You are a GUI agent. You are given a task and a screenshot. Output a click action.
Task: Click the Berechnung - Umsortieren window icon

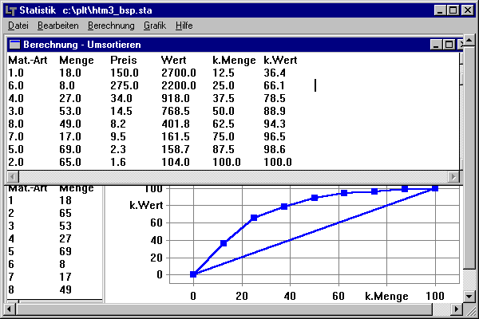14,45
